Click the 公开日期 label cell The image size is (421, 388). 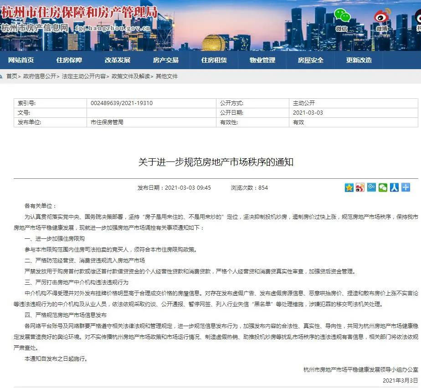253,113
